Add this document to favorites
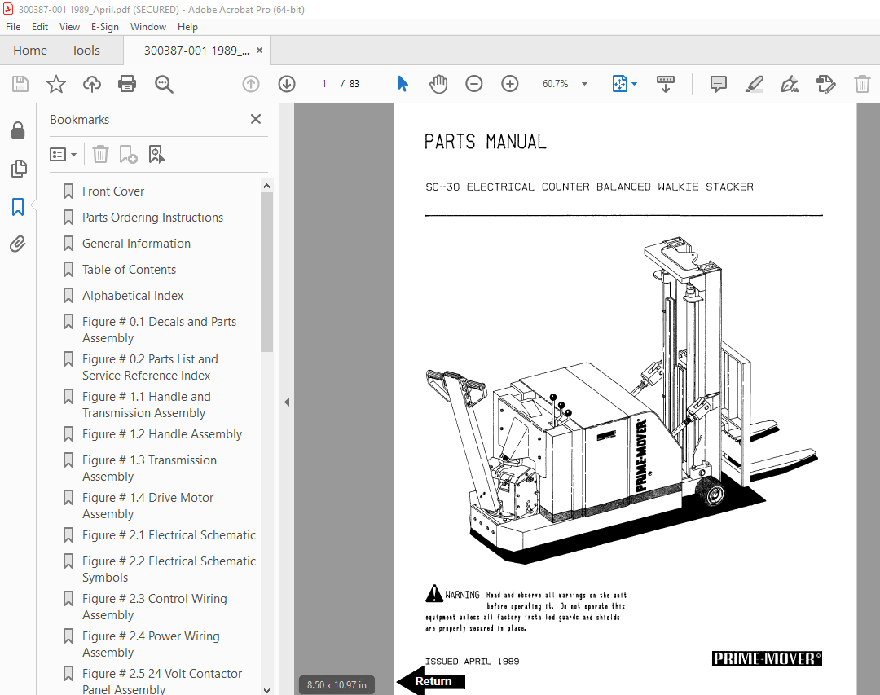This screenshot has width=880, height=695. [x=55, y=83]
